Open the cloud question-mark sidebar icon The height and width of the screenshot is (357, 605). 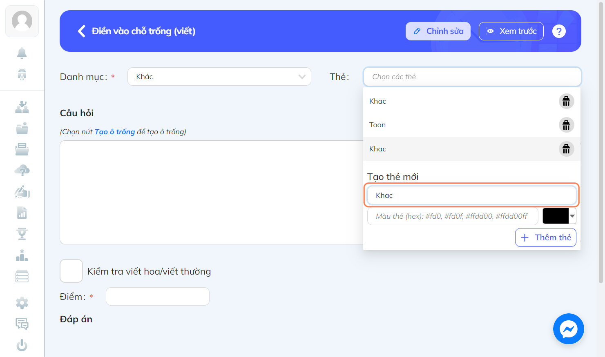[x=22, y=171]
